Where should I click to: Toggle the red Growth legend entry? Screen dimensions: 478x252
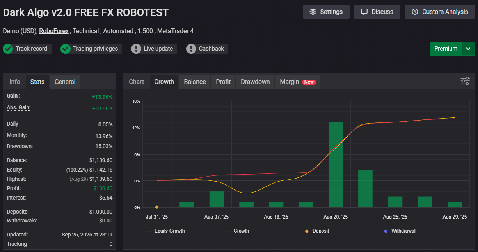click(x=237, y=231)
